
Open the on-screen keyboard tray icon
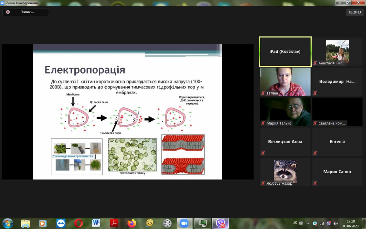301,223
